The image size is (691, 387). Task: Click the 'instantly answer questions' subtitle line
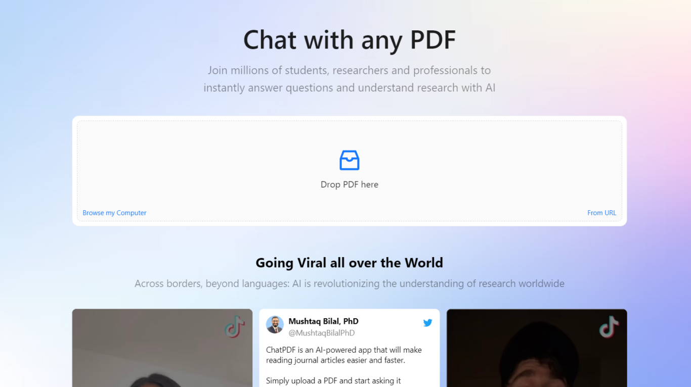click(x=349, y=88)
